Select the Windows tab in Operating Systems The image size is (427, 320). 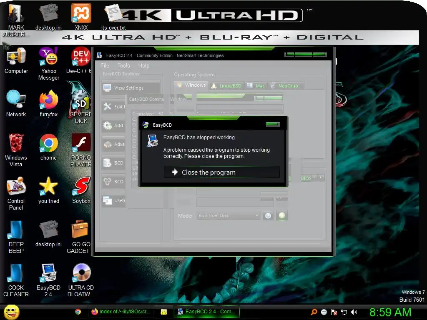[x=191, y=85]
